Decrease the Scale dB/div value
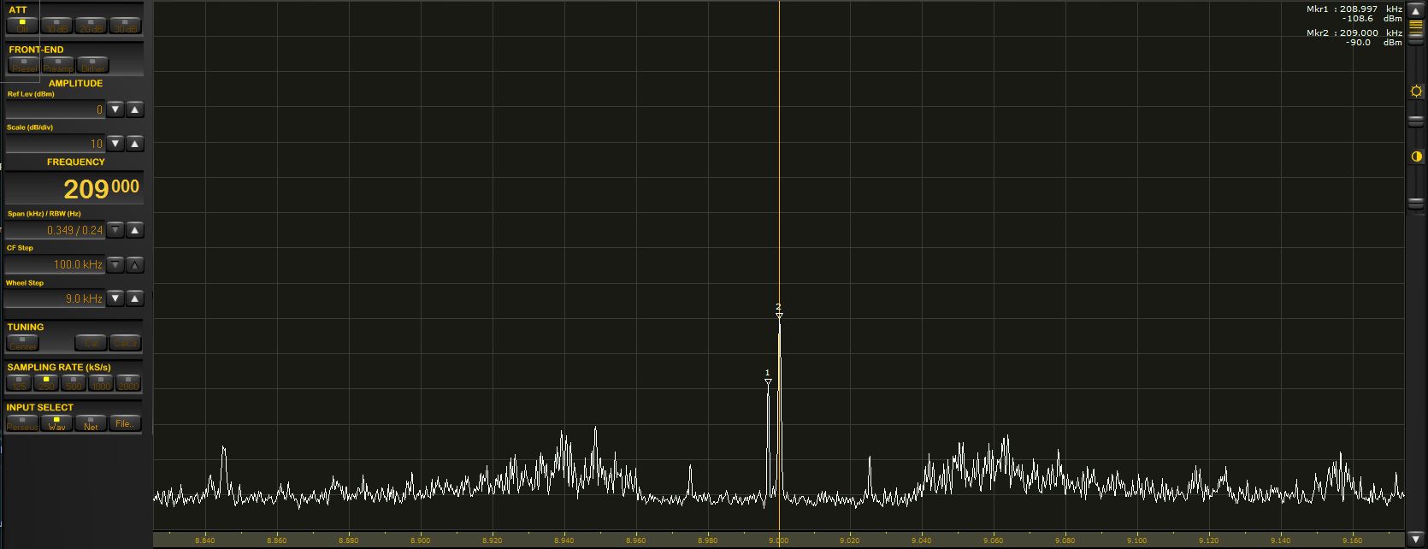1428x549 pixels. point(115,144)
